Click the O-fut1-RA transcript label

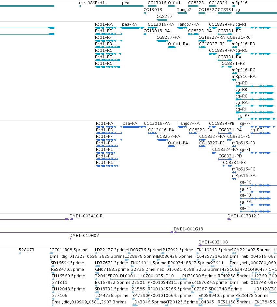click(178, 44)
